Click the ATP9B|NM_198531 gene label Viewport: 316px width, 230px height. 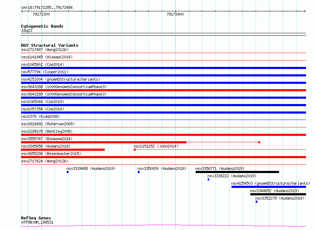37,222
